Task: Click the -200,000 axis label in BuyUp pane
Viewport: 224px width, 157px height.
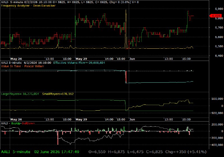Action: pyautogui.click(x=217, y=138)
